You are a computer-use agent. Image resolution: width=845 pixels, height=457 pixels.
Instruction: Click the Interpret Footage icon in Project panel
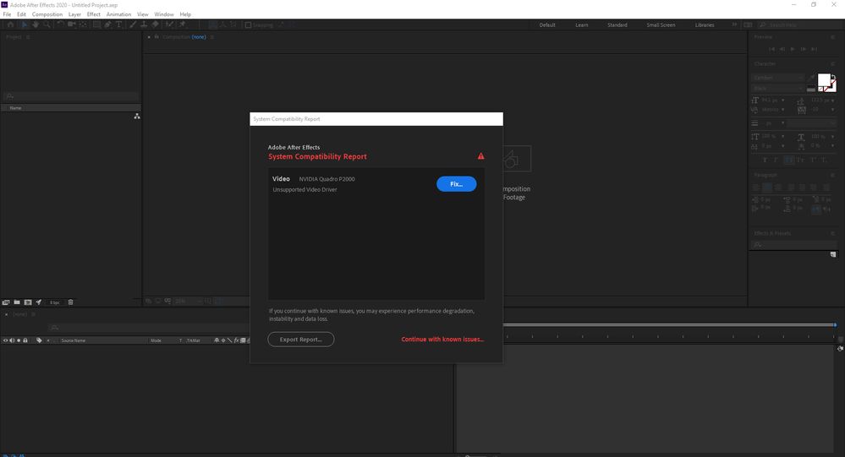click(6, 302)
